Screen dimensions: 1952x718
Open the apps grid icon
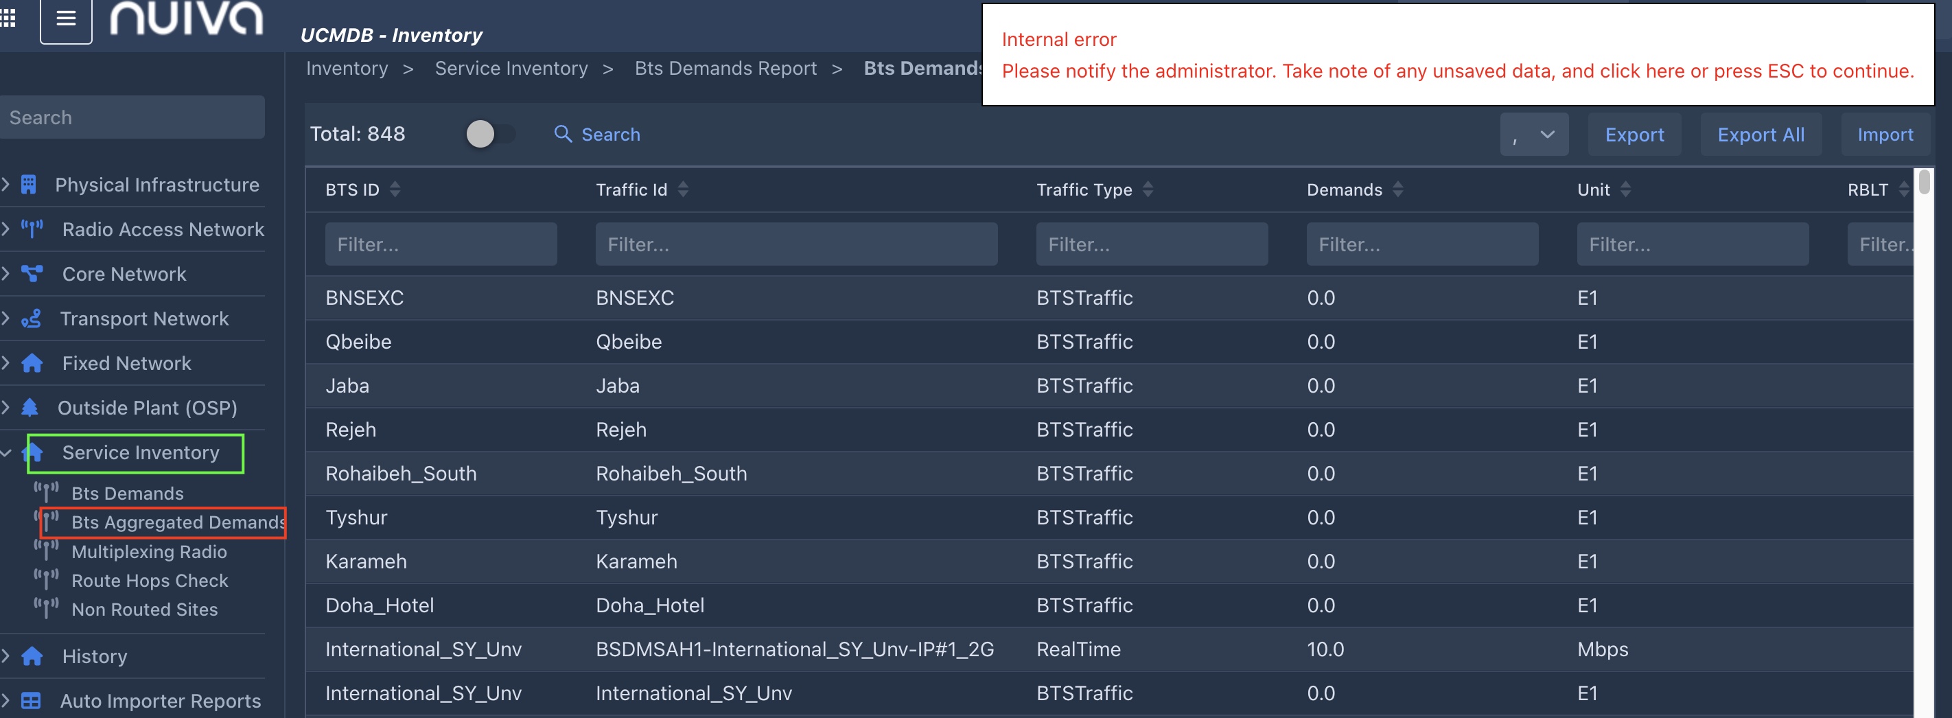[8, 19]
